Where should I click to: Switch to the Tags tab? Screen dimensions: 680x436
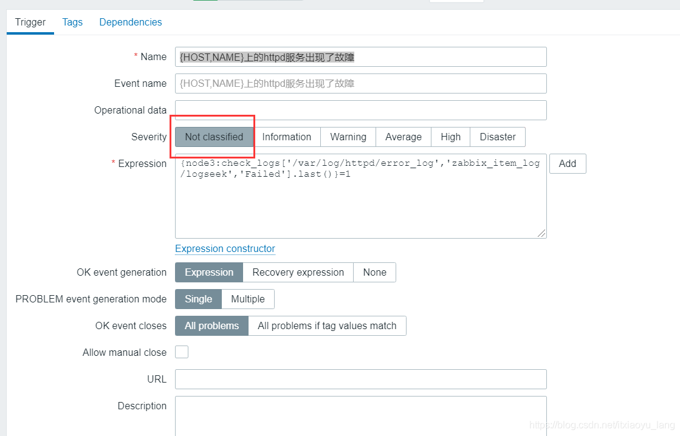72,22
